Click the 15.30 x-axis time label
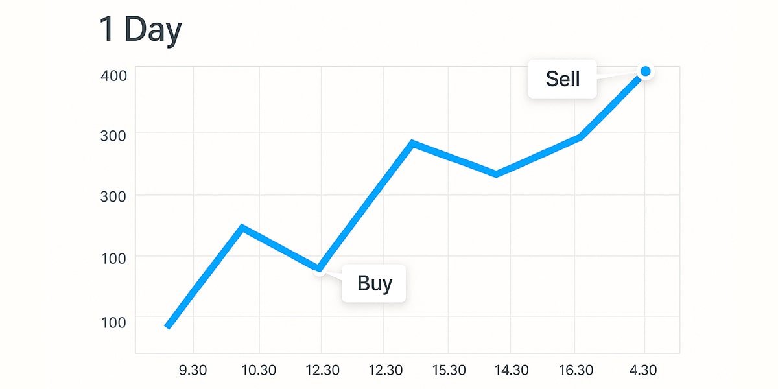778x389 pixels. (449, 371)
